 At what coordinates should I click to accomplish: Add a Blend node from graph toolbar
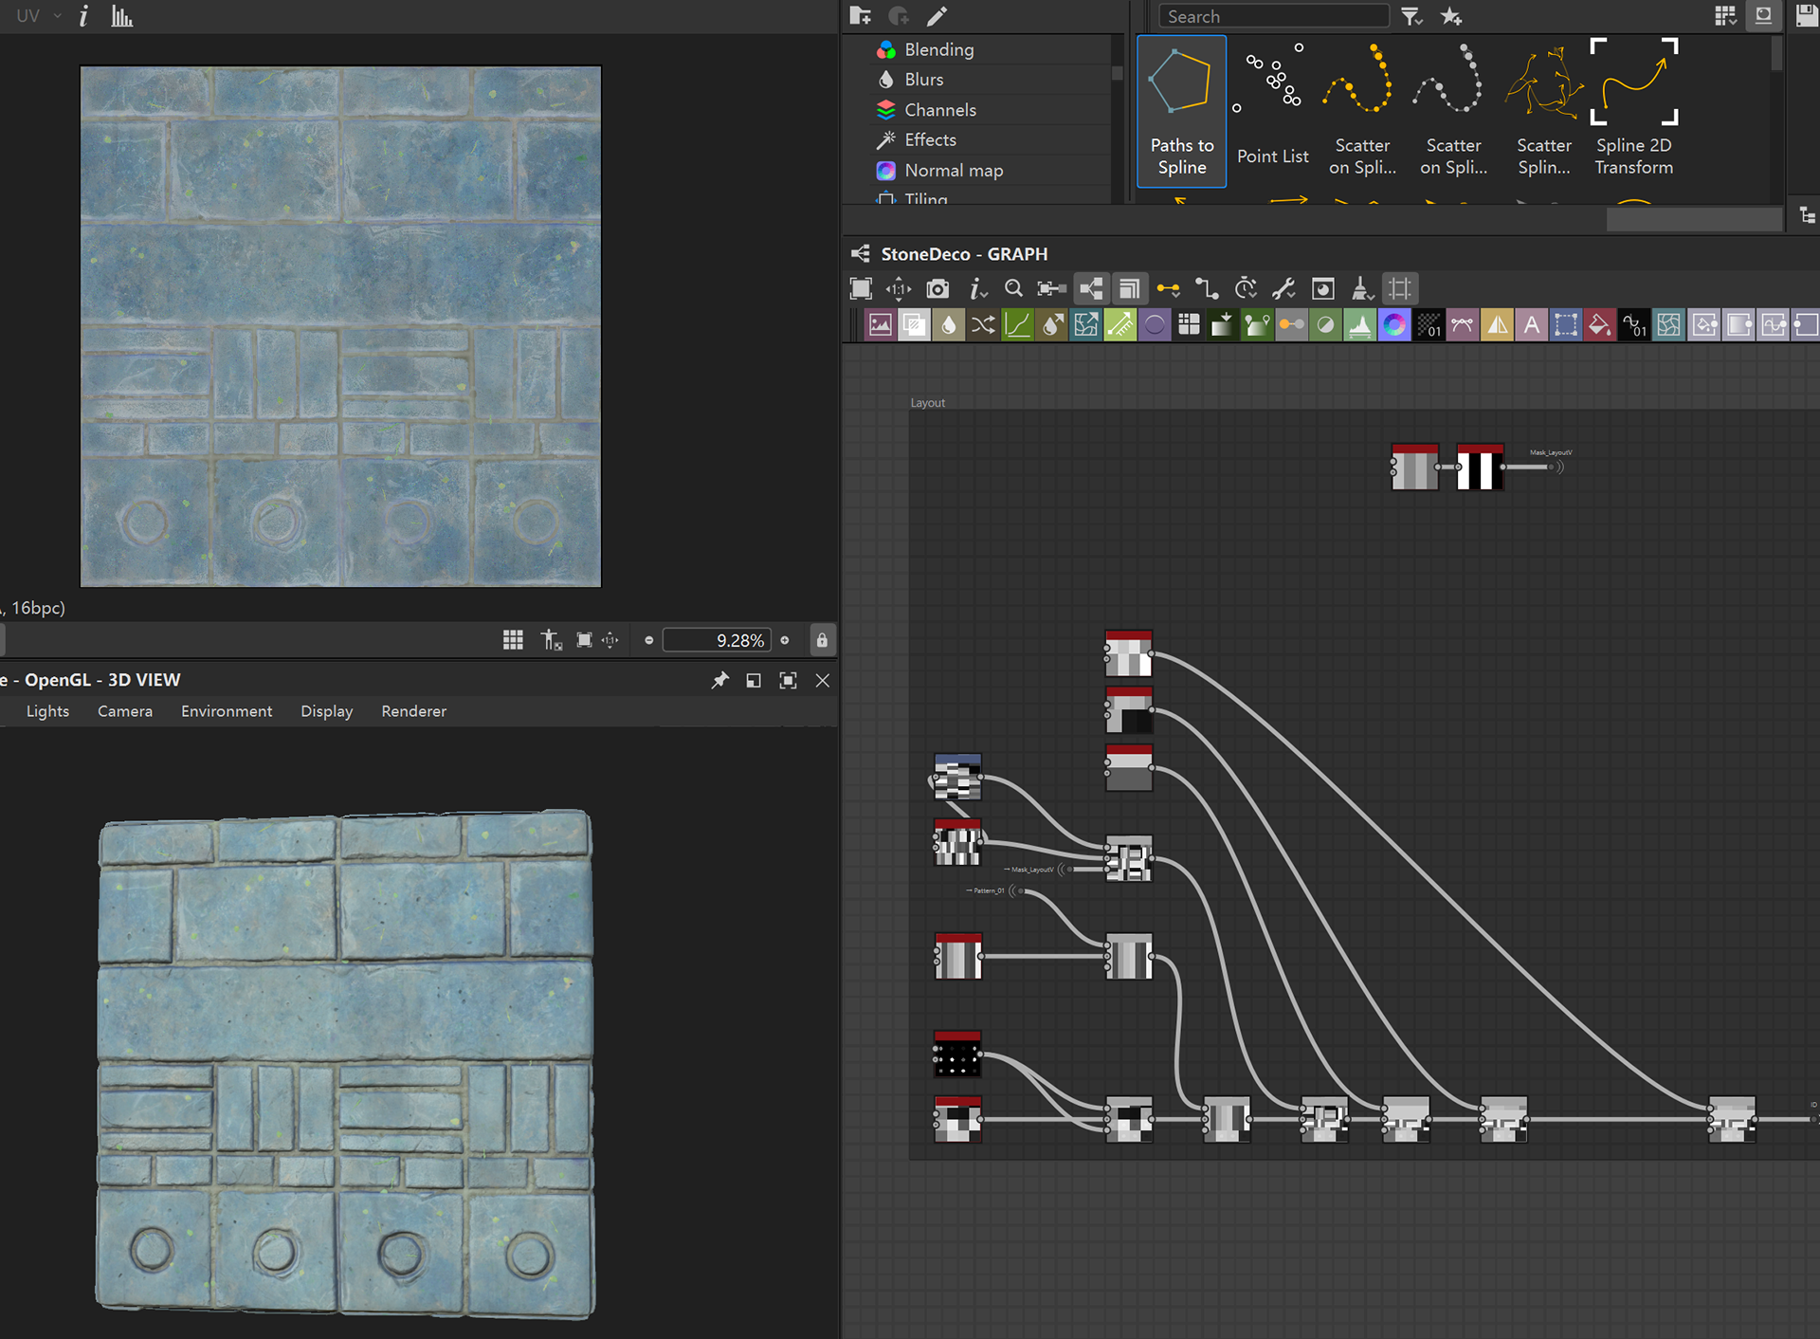(915, 325)
